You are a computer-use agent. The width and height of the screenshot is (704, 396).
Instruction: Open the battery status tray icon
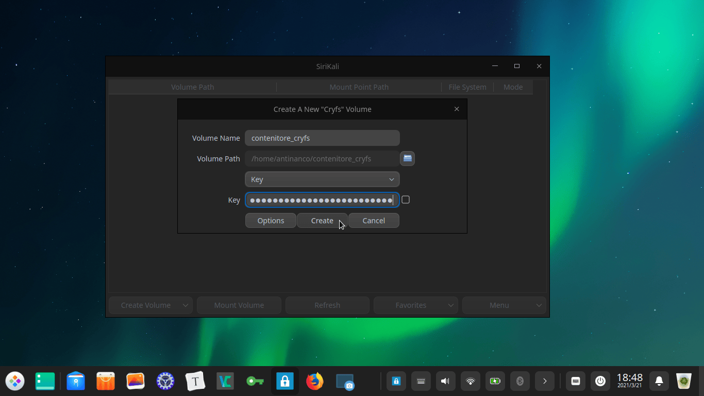[495, 382]
